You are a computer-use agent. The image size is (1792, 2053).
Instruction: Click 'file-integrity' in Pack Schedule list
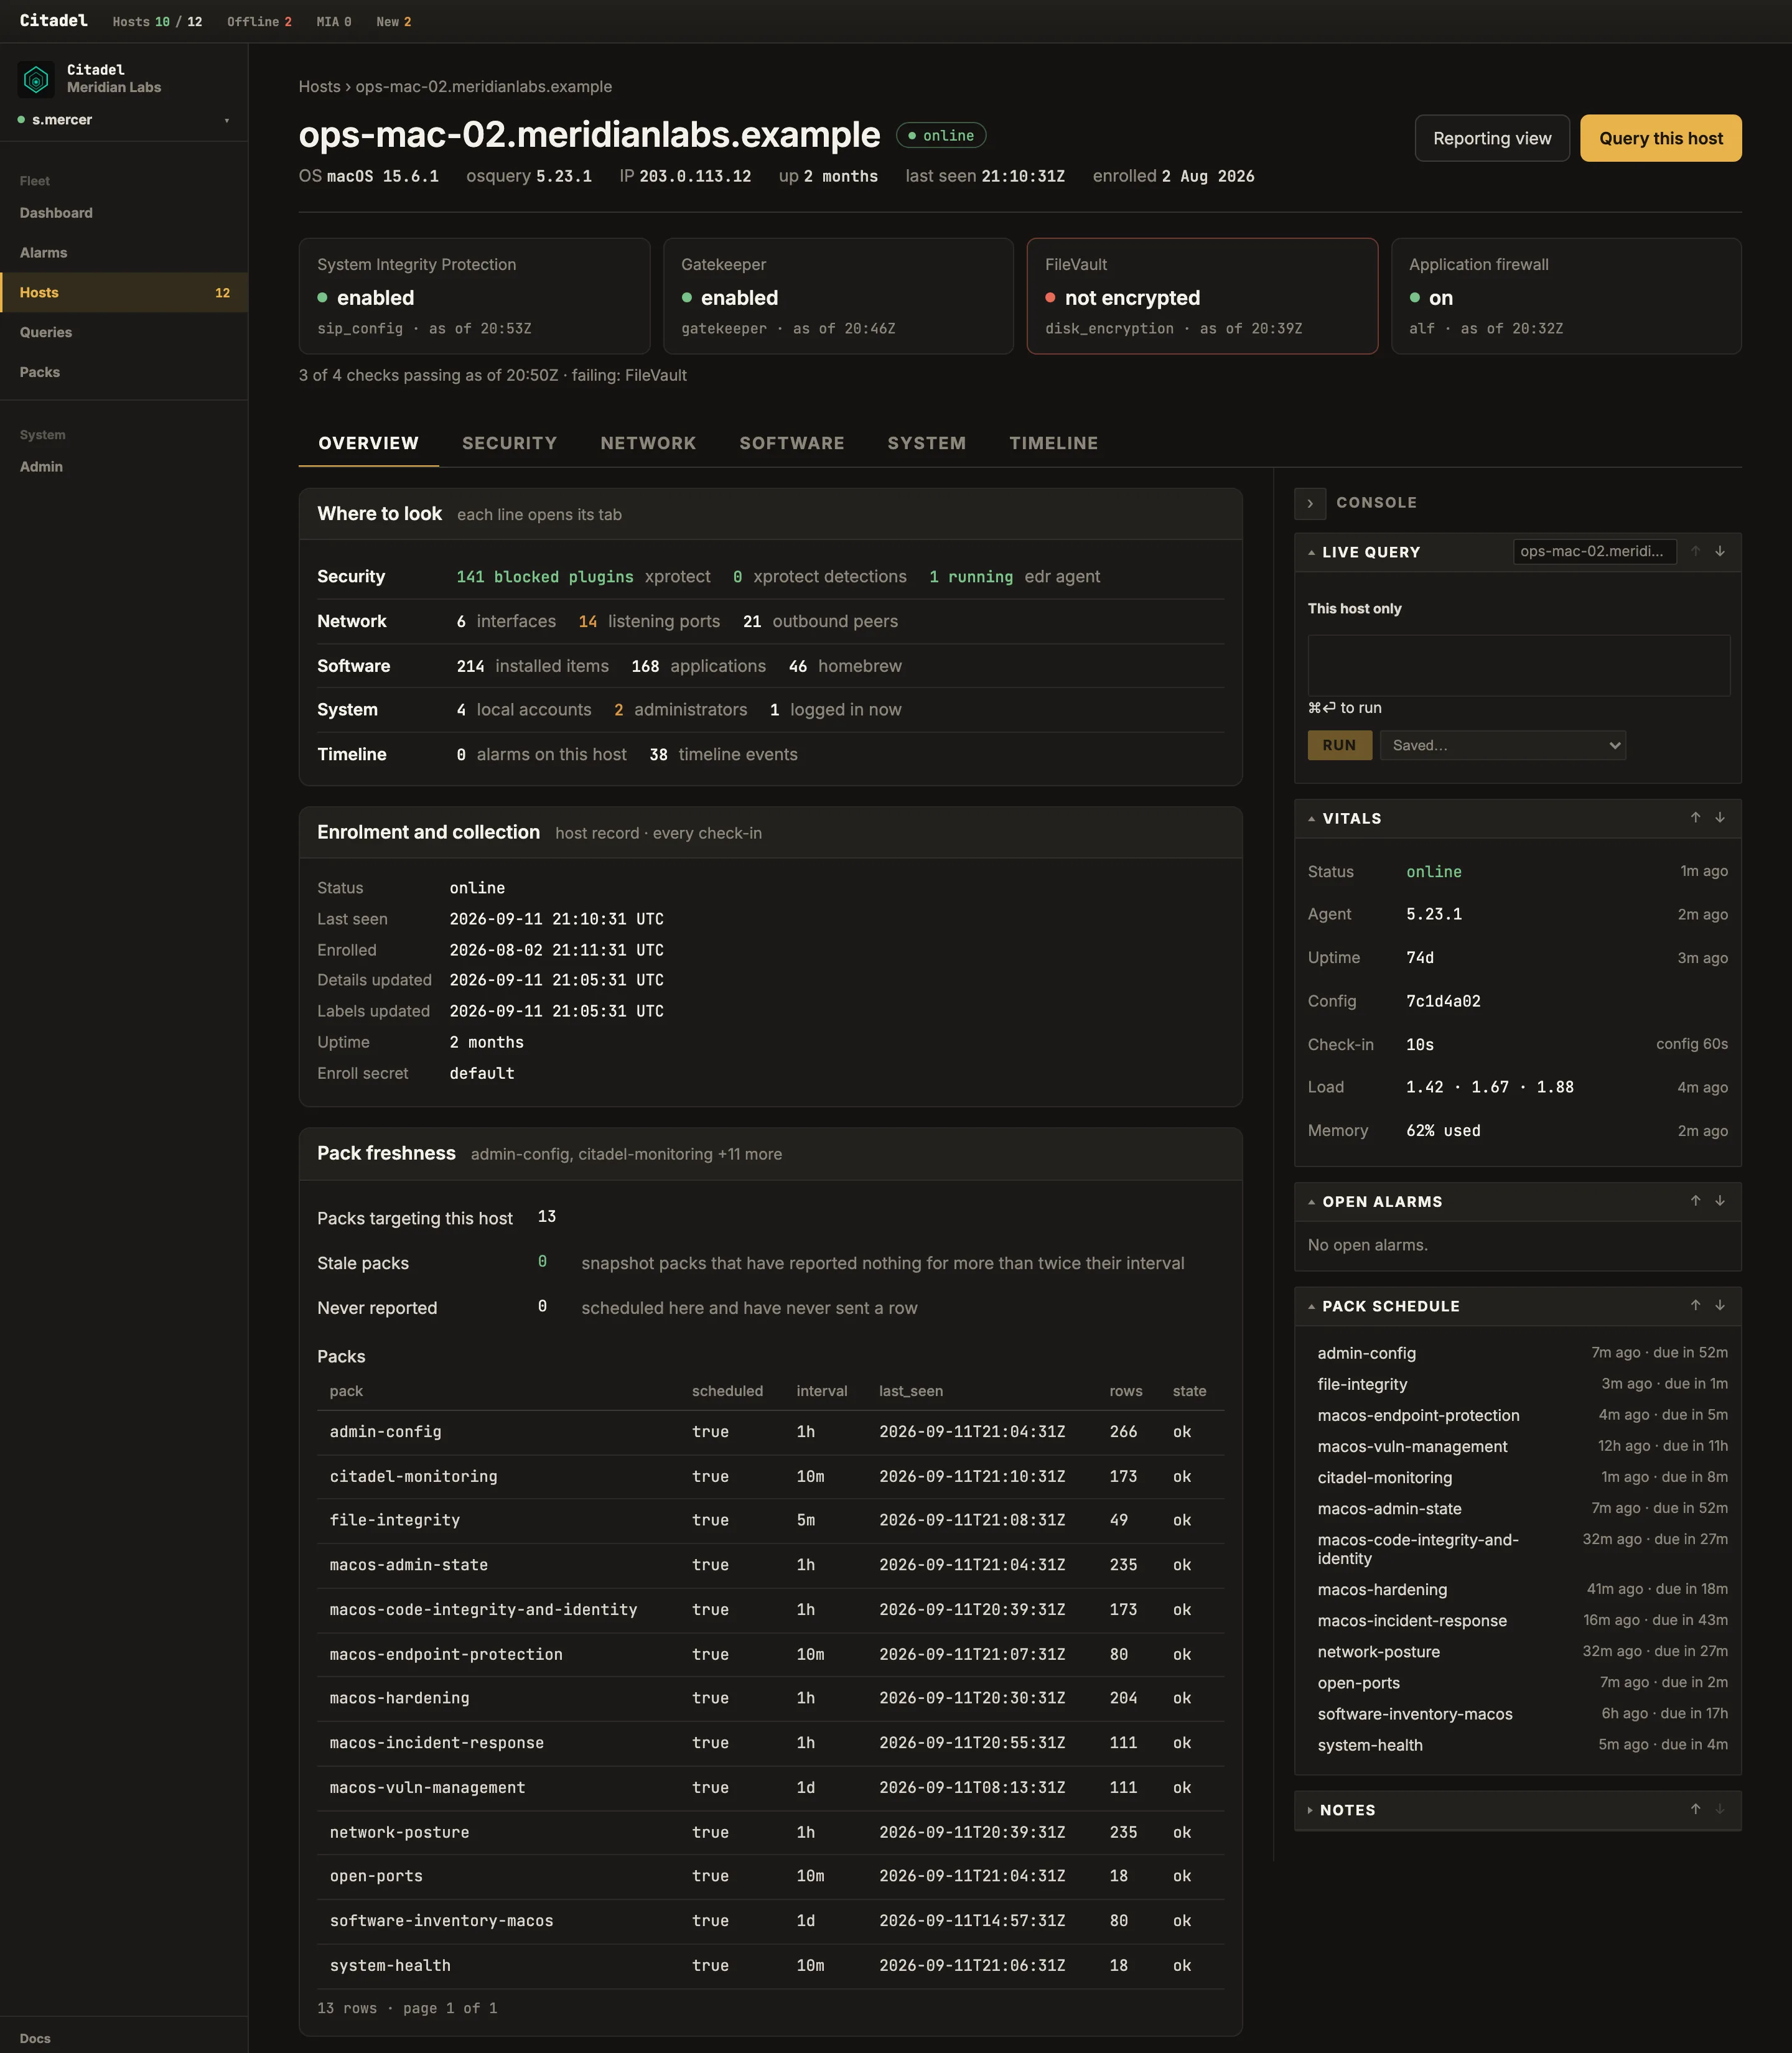pyautogui.click(x=1362, y=1384)
